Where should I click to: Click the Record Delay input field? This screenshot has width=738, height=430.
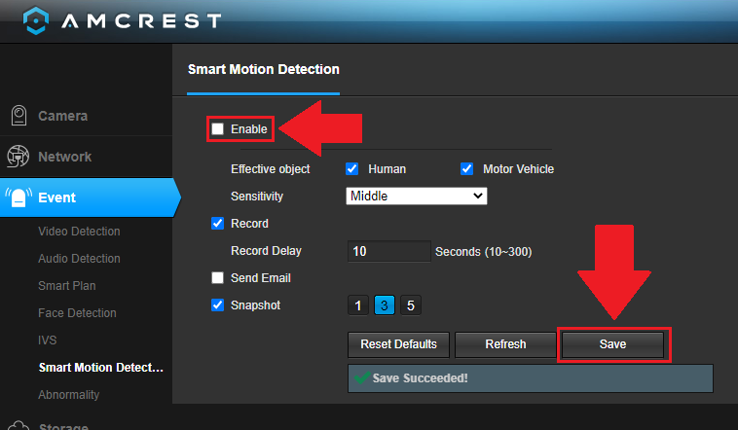(389, 251)
